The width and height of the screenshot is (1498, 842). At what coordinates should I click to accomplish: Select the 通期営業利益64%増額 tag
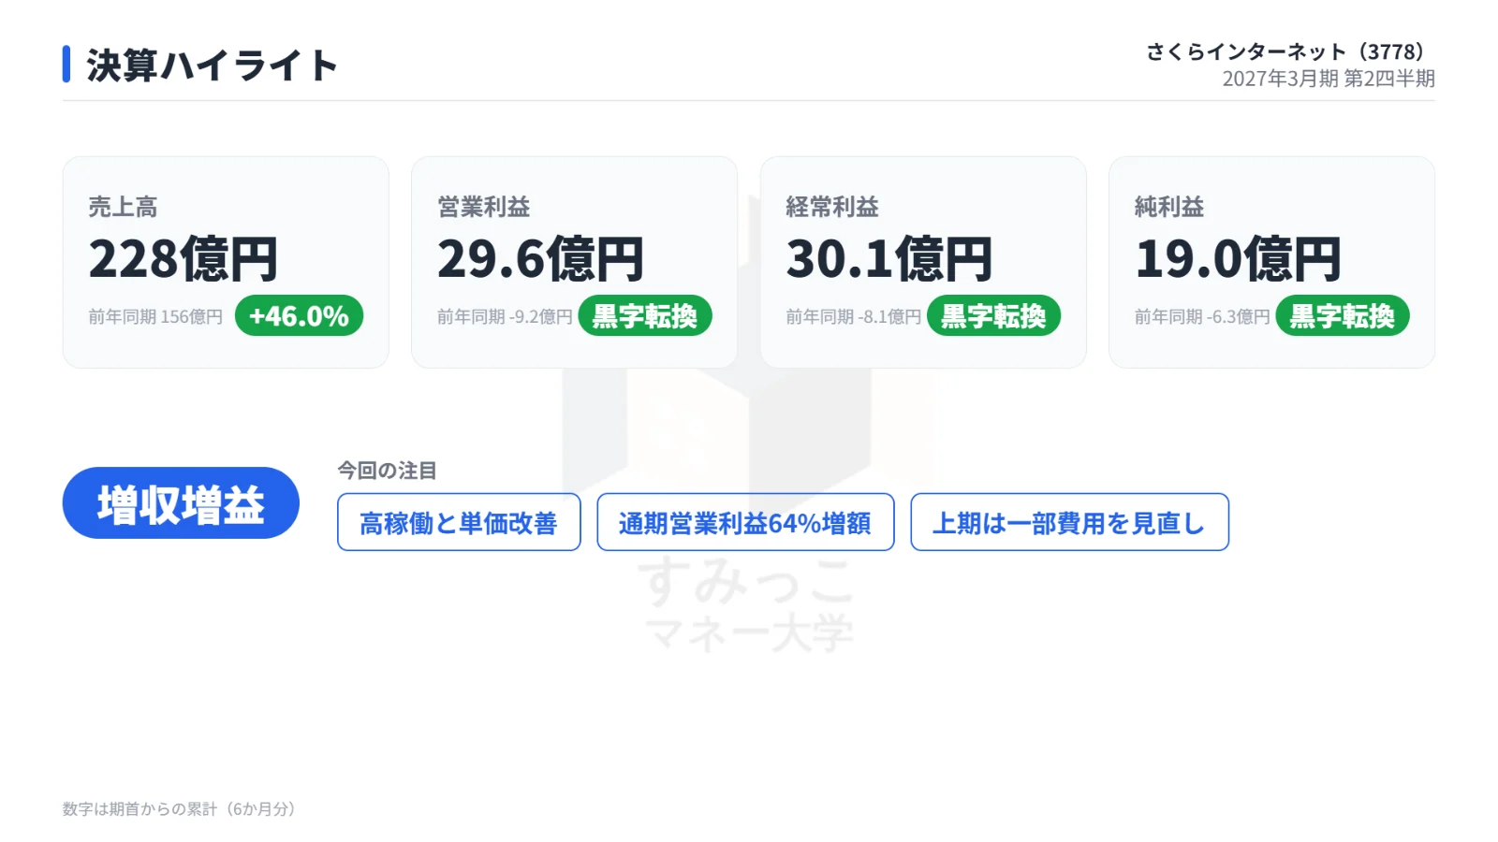pos(745,522)
